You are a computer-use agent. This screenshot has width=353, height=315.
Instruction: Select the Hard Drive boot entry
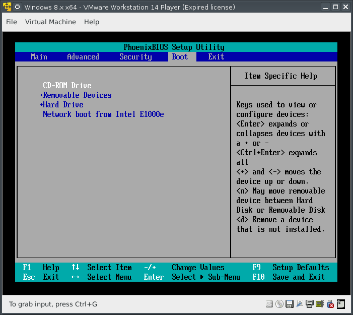pyautogui.click(x=63, y=104)
